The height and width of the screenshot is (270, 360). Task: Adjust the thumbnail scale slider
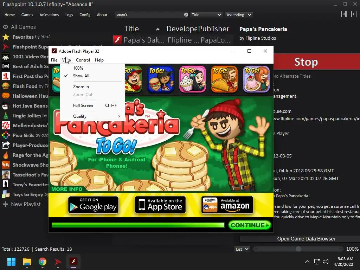click(298, 249)
